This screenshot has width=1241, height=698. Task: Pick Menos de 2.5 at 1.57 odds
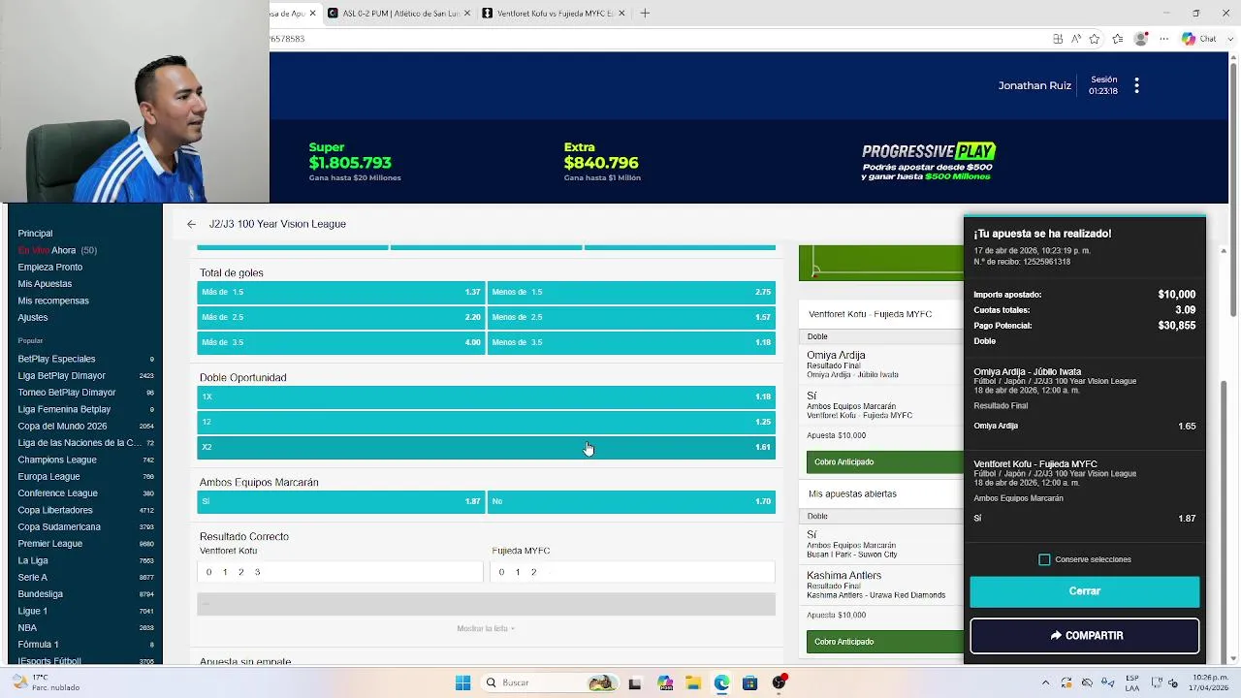(x=631, y=317)
